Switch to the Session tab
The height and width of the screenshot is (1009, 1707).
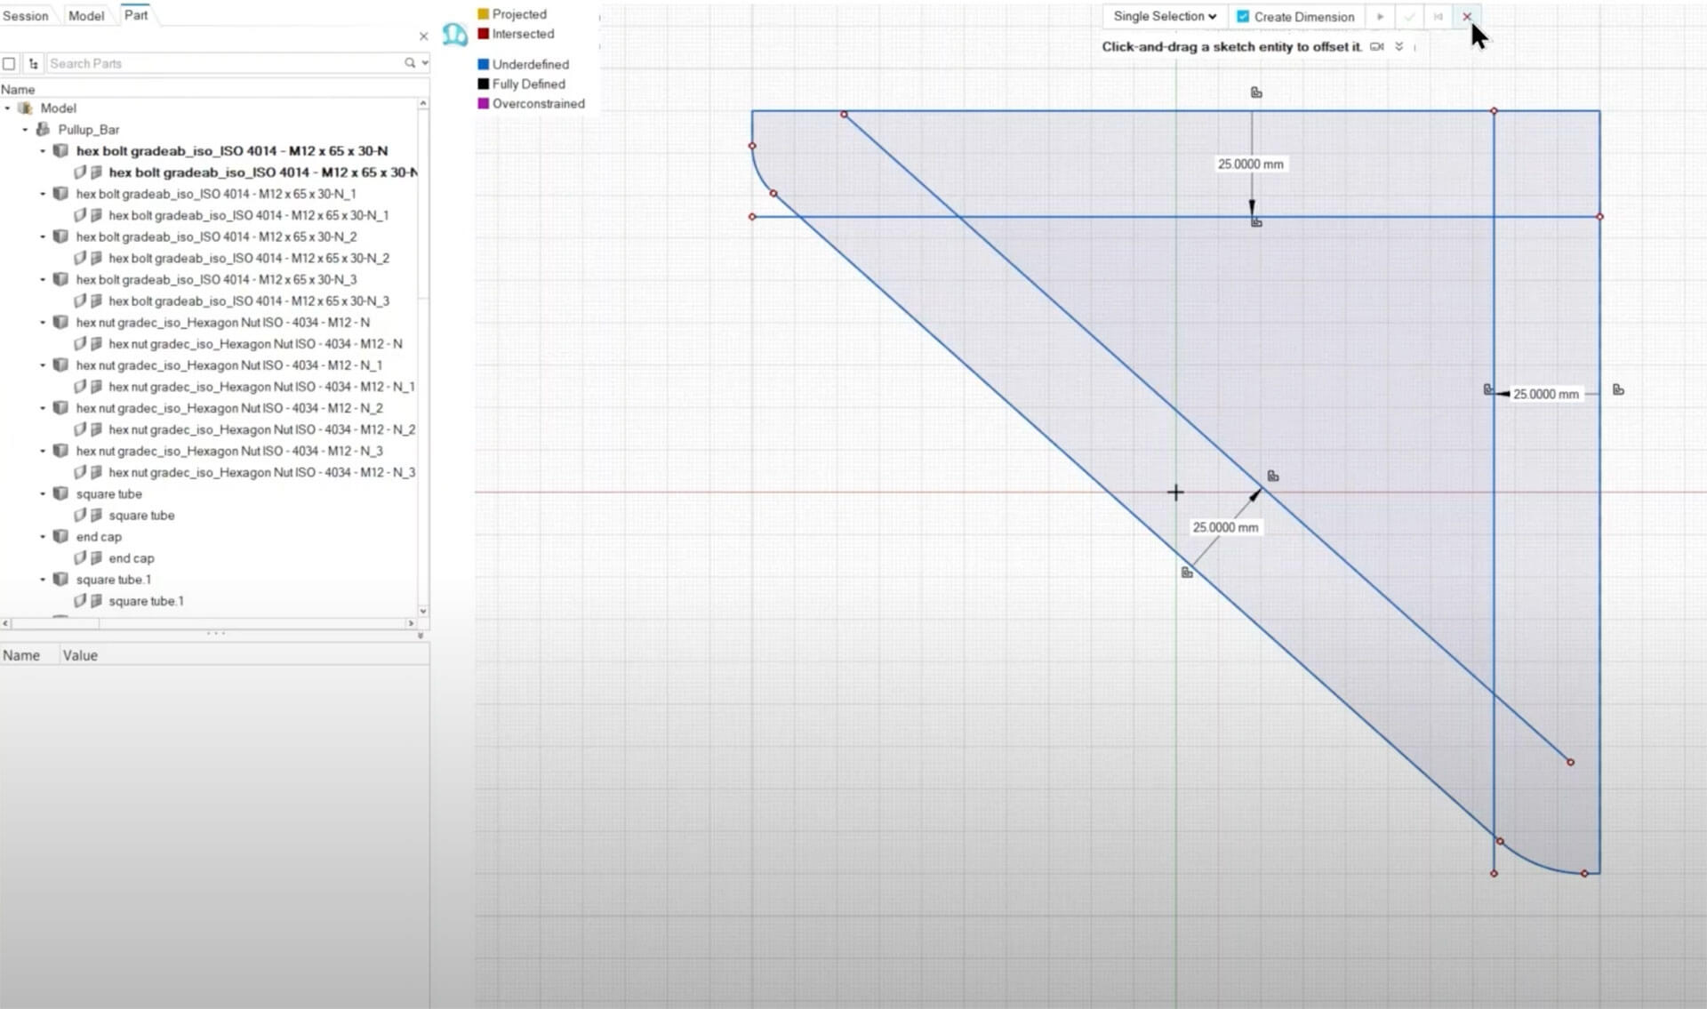[x=26, y=16]
